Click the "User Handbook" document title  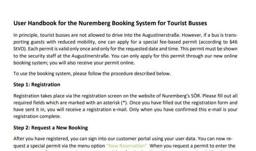pyautogui.click(x=110, y=24)
